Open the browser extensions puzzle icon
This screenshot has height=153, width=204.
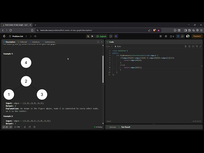[x=175, y=30]
